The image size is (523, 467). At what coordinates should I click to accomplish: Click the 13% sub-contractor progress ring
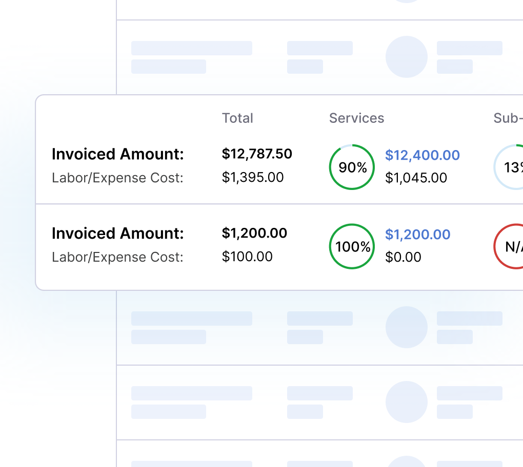tap(508, 167)
